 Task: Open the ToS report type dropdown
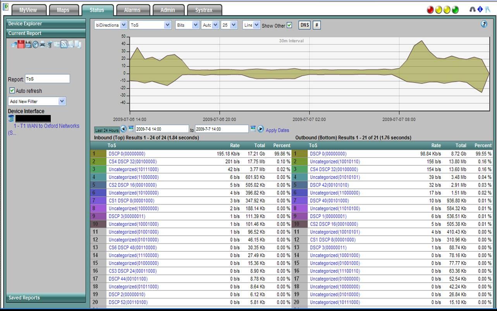click(150, 25)
